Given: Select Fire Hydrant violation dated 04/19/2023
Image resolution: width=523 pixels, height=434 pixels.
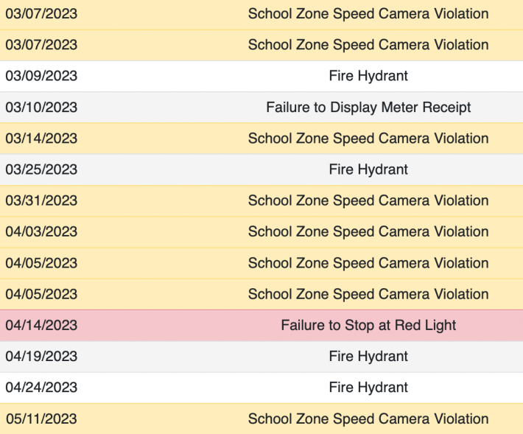Looking at the screenshot, I should click(368, 357).
